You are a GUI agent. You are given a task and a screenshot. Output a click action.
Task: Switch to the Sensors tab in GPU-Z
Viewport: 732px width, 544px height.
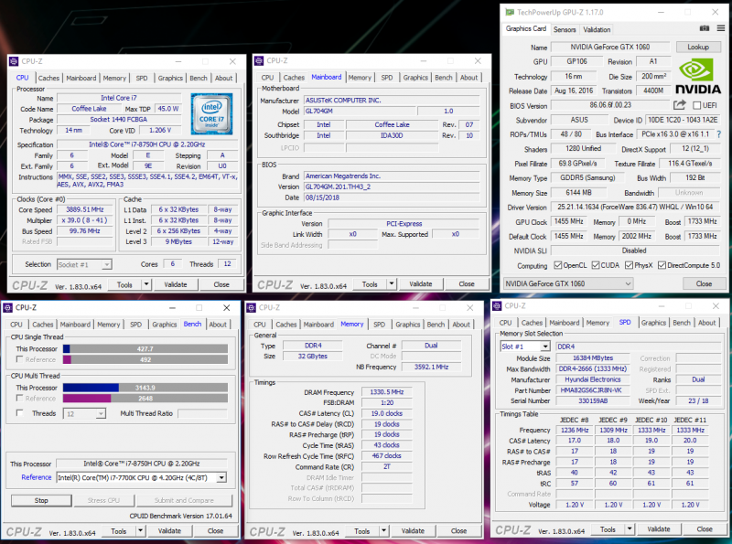(x=565, y=29)
